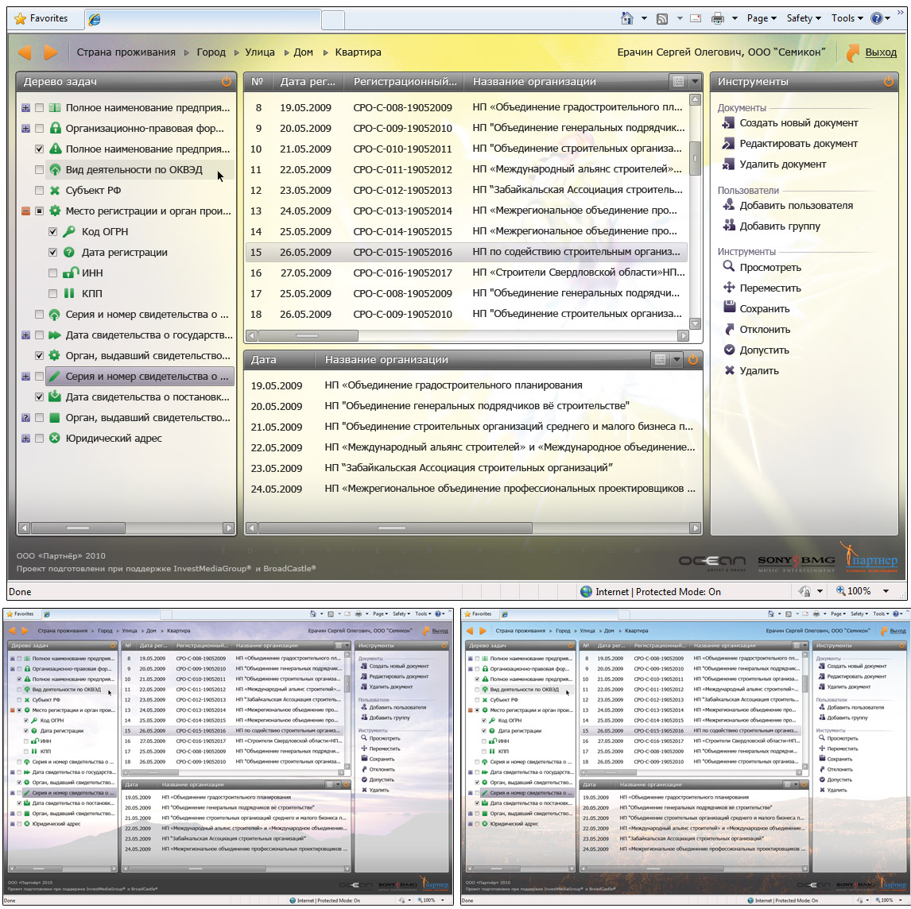The image size is (911, 909).
Task: Click the cross-arrows icon beside Переместить
Action: 728,288
